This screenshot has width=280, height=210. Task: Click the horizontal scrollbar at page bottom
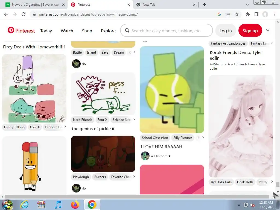click(137, 197)
